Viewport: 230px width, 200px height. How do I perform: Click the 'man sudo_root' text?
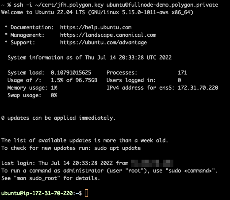[x=37, y=178]
